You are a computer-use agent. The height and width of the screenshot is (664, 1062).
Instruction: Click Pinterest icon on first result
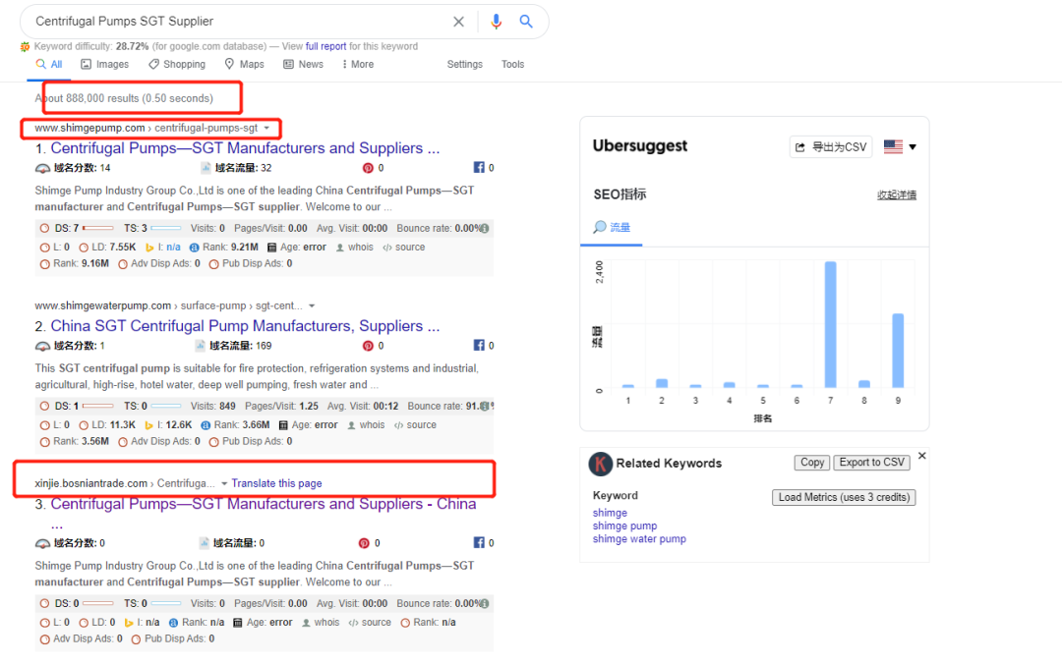tap(368, 168)
